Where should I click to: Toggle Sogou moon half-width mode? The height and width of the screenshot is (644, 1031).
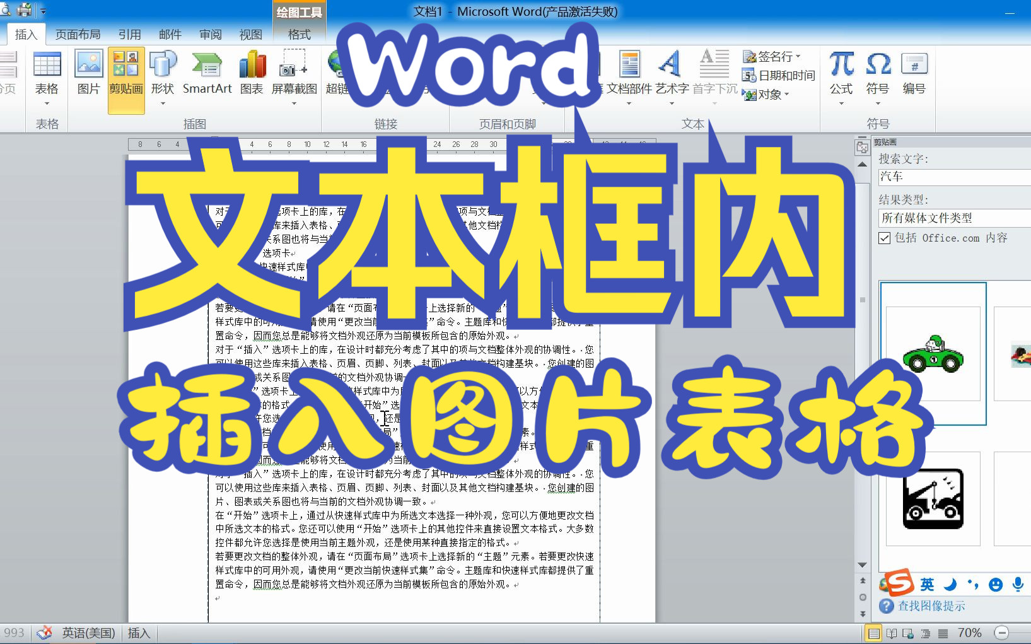pos(950,585)
